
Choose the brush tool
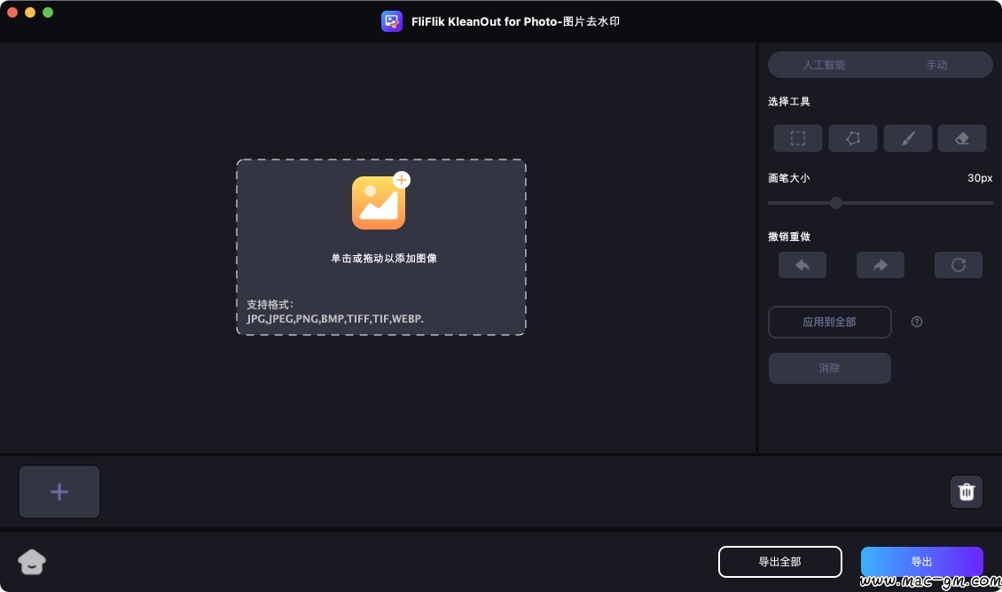[908, 138]
